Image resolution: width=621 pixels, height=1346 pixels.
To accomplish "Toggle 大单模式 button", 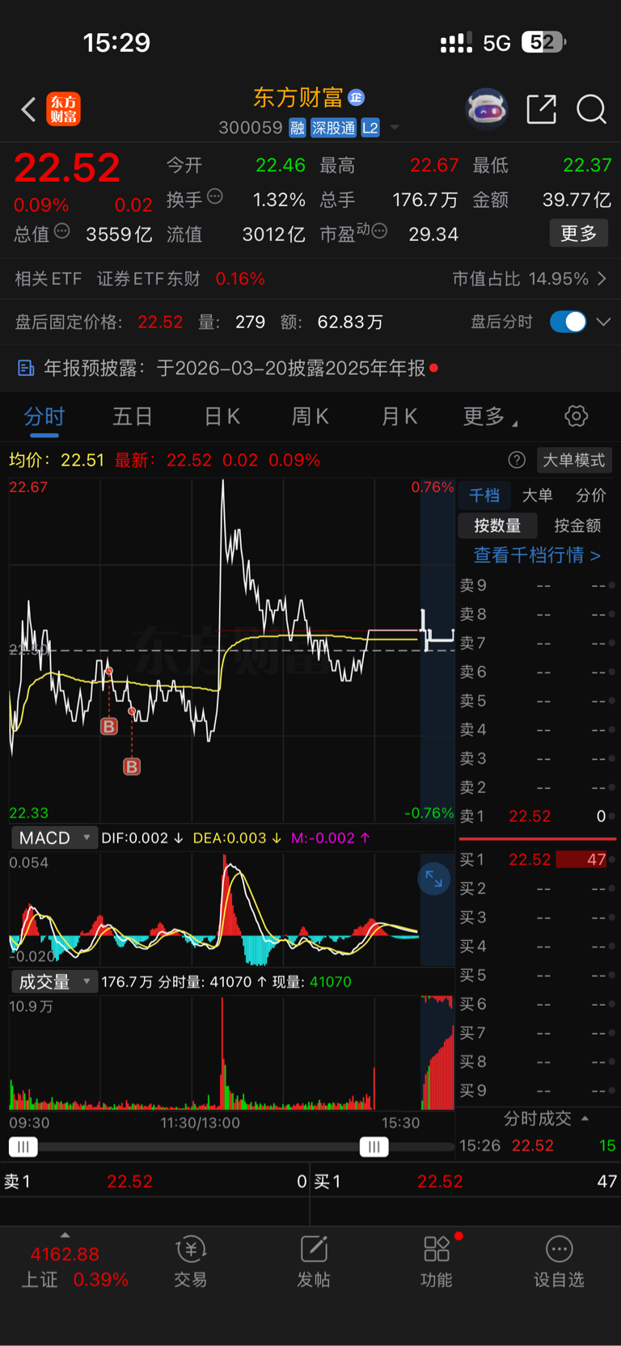I will point(573,460).
